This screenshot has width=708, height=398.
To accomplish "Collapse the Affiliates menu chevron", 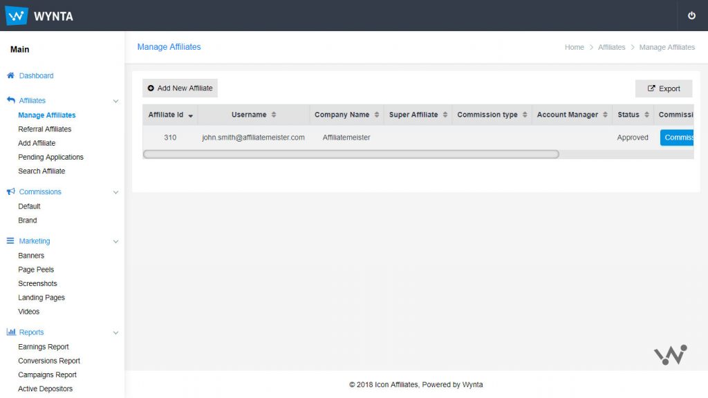I will [115, 101].
